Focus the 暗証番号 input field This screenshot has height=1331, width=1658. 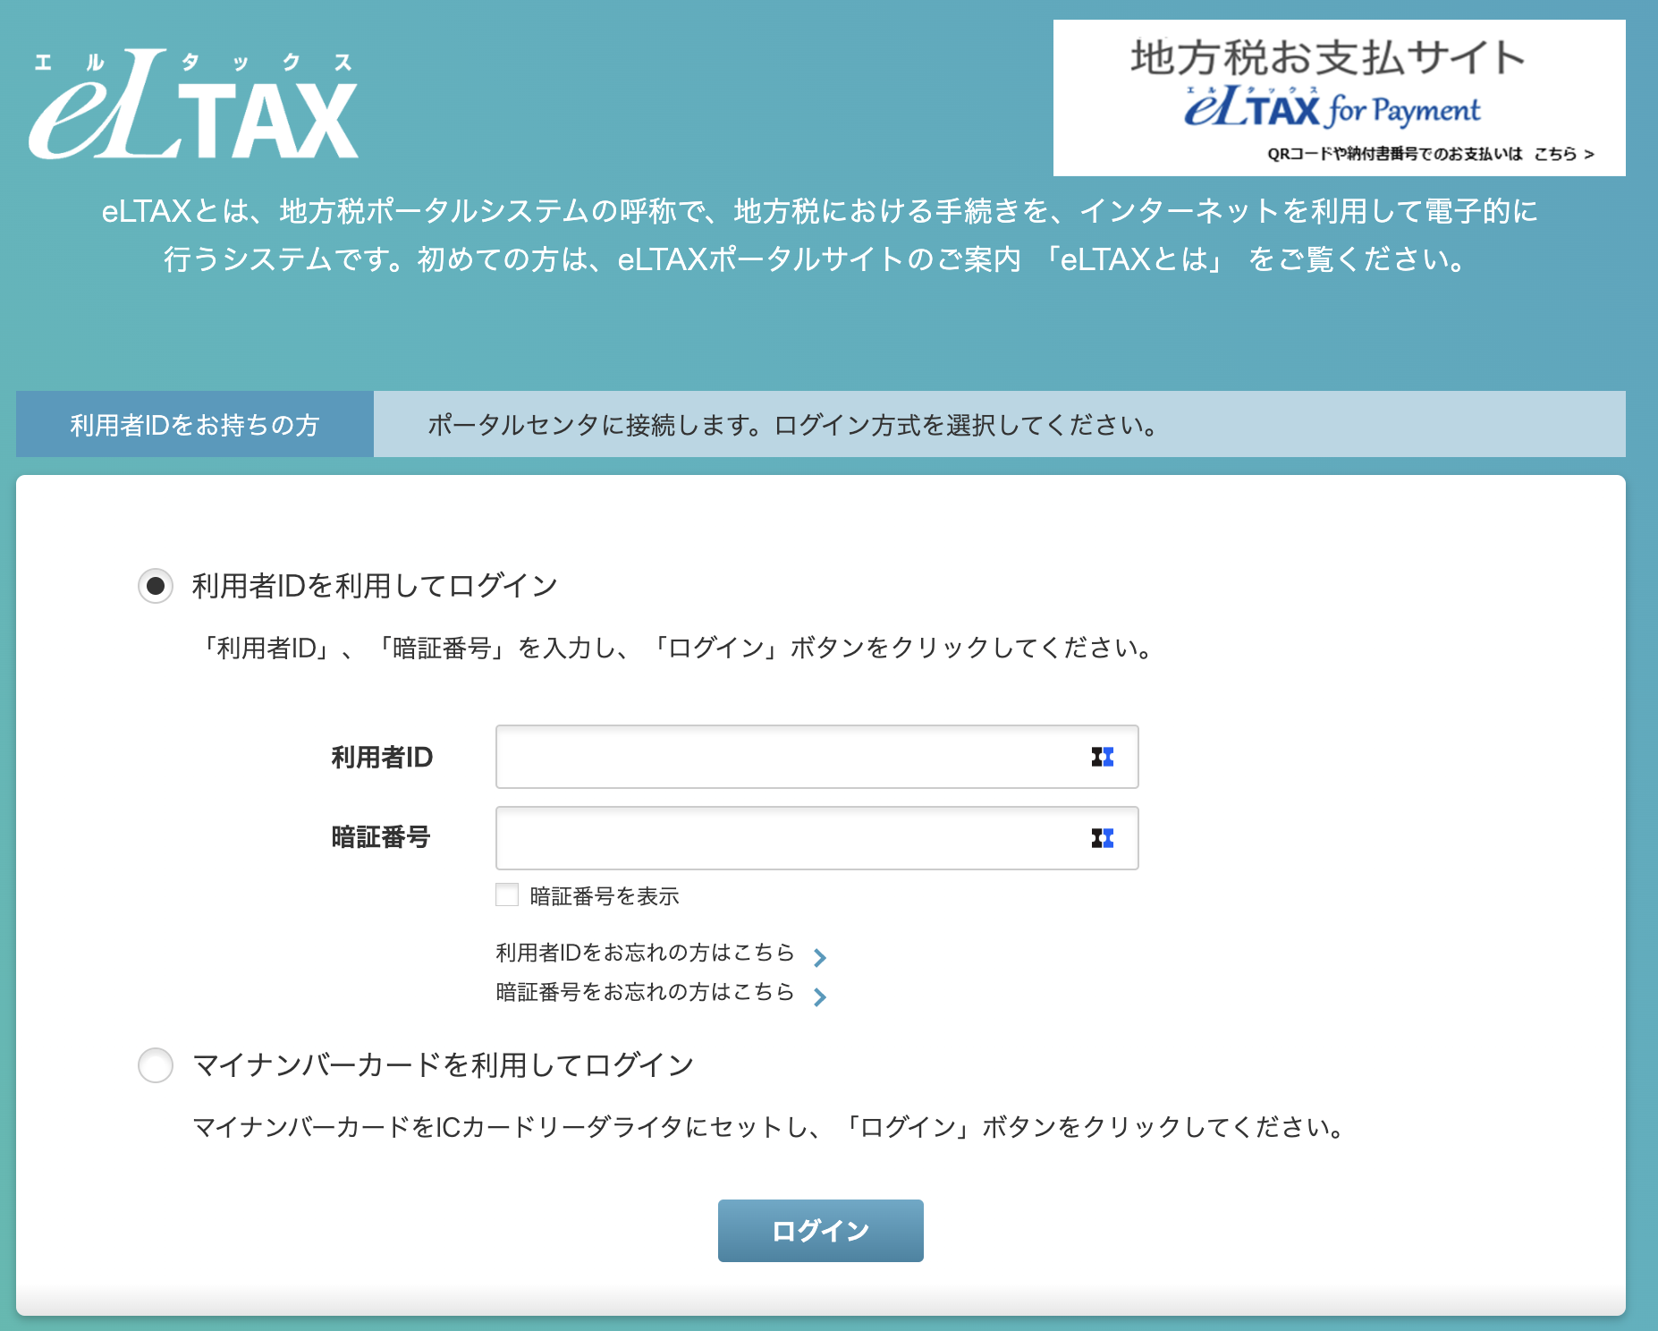[x=816, y=838]
